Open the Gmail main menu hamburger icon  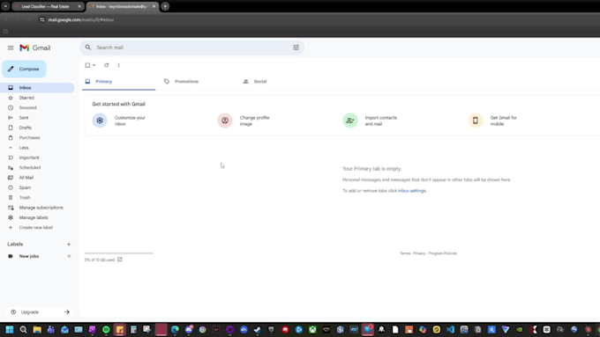click(x=11, y=48)
